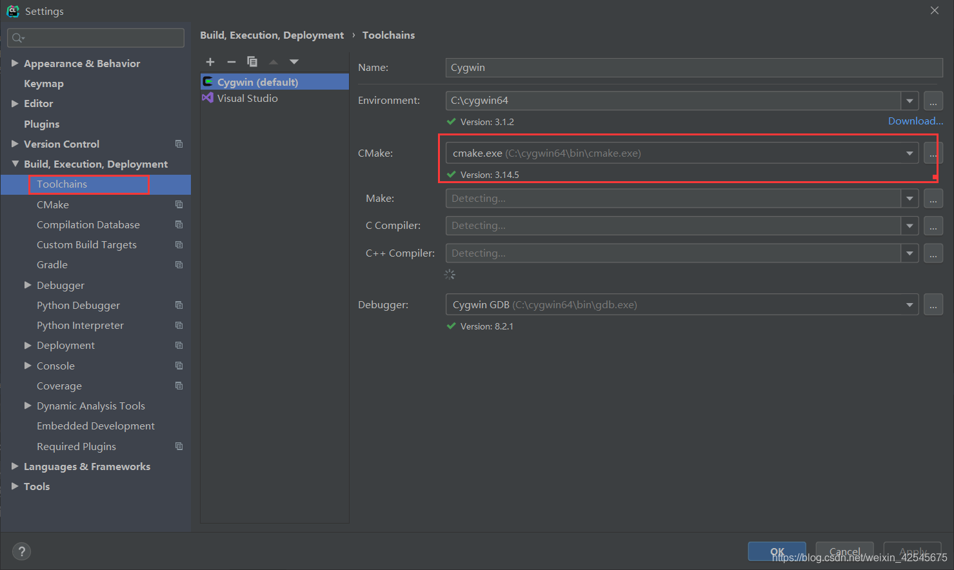Open the Download... link

tap(915, 121)
